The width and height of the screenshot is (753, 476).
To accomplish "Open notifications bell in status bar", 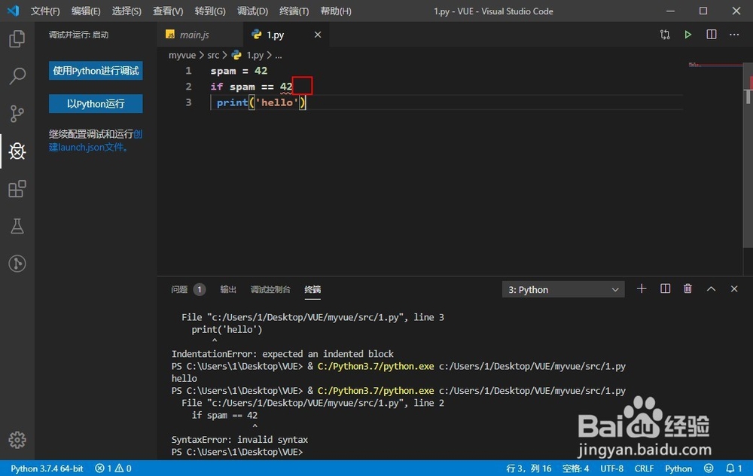I will (x=733, y=468).
